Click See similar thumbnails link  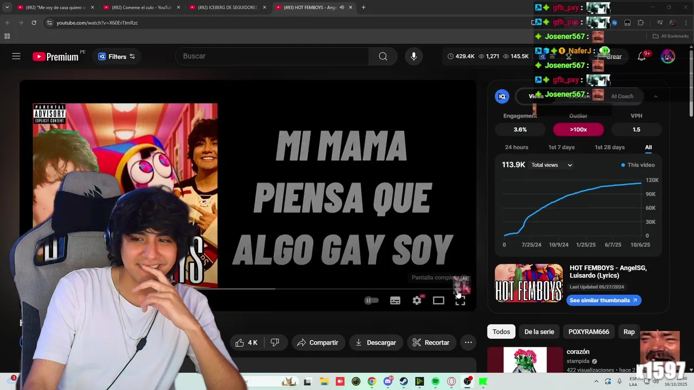603,300
